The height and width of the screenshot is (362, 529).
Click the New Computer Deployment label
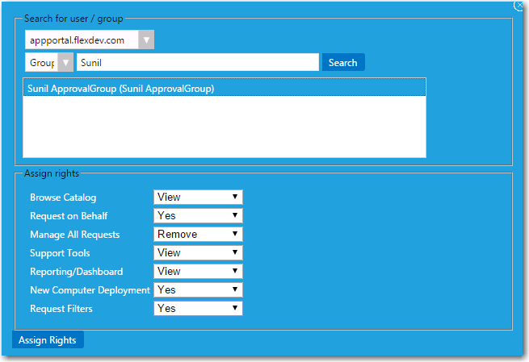point(90,289)
